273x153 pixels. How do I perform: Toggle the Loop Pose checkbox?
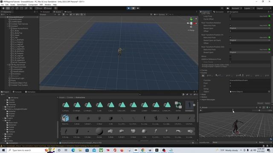pos(230,16)
